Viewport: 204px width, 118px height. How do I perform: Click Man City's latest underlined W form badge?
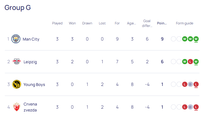tap(196, 39)
